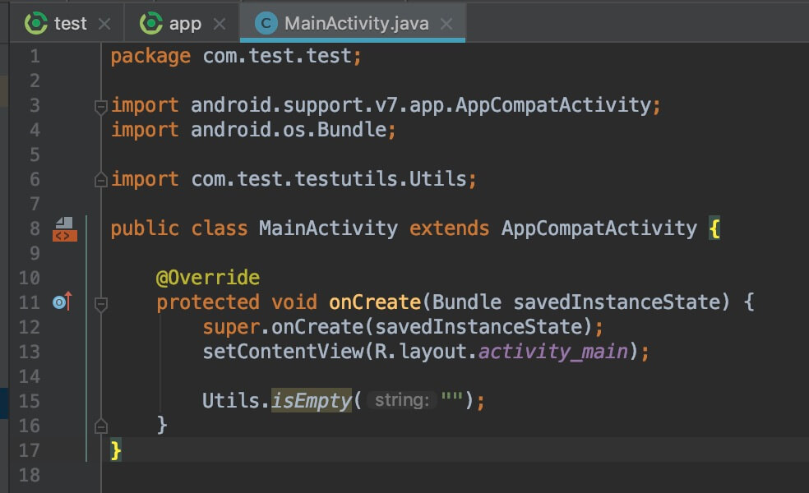Click the package keyword on line 1
This screenshot has height=493, width=809.
150,56
